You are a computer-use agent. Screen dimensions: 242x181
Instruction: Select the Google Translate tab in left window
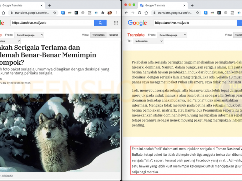pyautogui.click(x=22, y=6)
